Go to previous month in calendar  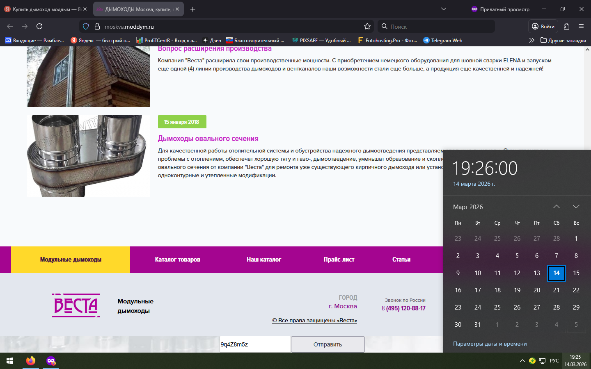point(556,207)
